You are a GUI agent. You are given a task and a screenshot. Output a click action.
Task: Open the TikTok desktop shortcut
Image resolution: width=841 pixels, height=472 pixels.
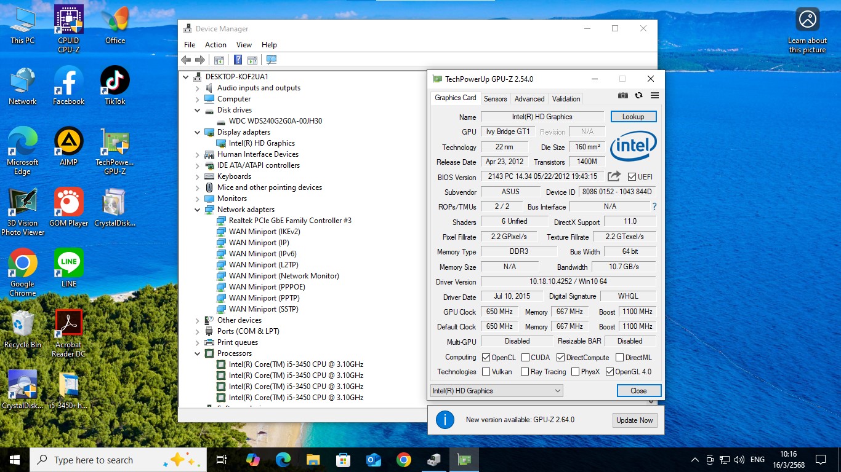click(x=115, y=85)
